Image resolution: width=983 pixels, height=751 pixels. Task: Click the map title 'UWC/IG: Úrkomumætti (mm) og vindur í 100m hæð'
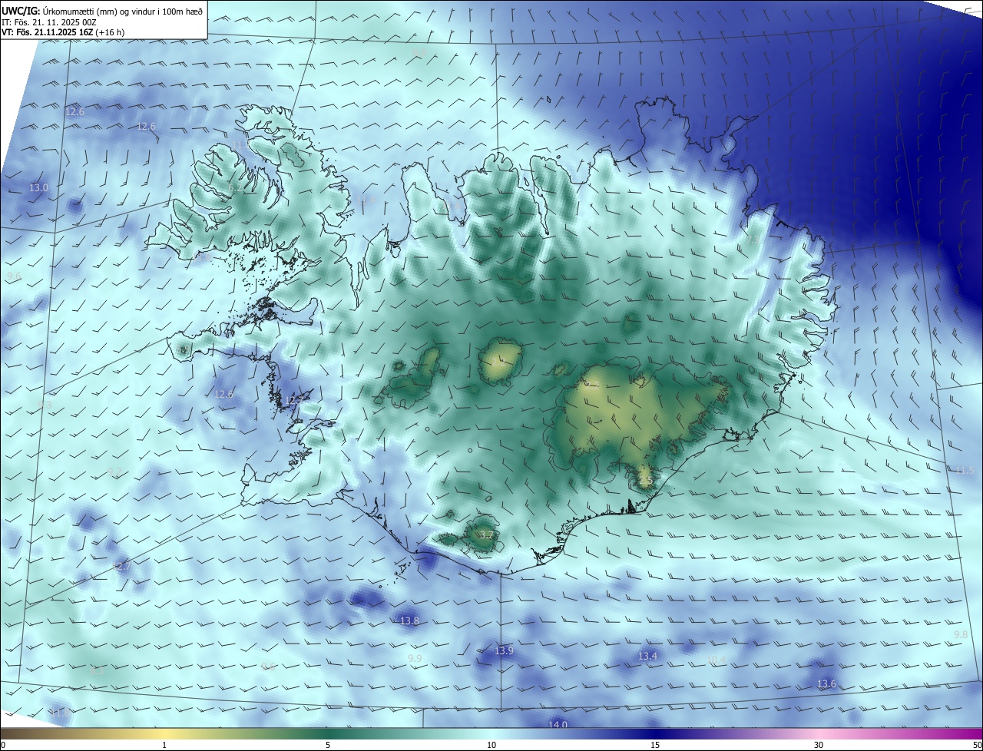click(103, 11)
